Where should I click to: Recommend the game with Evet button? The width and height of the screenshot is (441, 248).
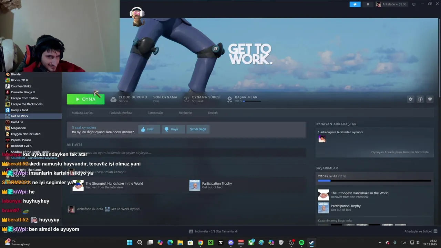pyautogui.click(x=149, y=129)
